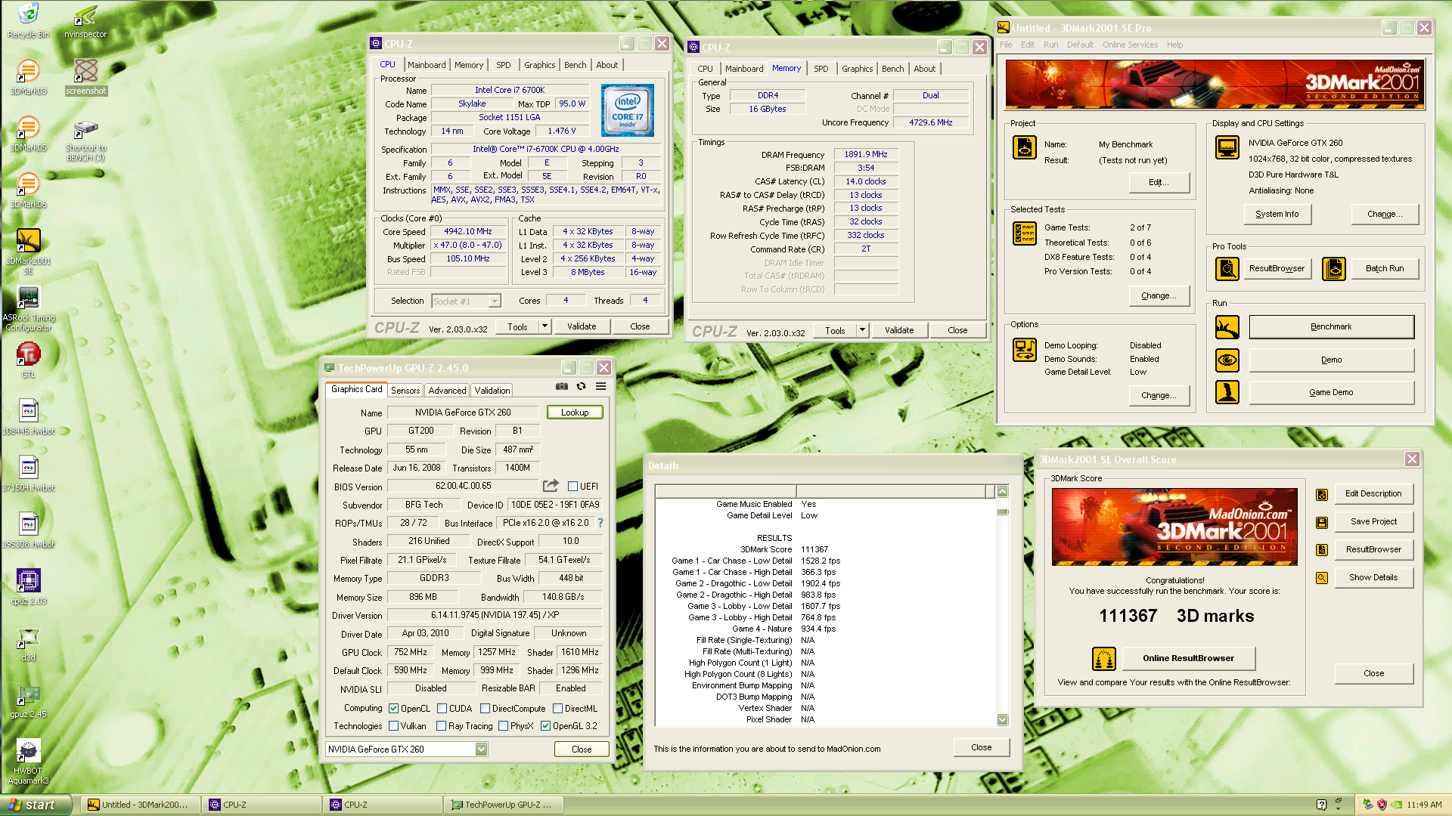Toggle the OpenGL 3.2 checkbox
Screen dimensions: 1452x816
click(x=545, y=726)
